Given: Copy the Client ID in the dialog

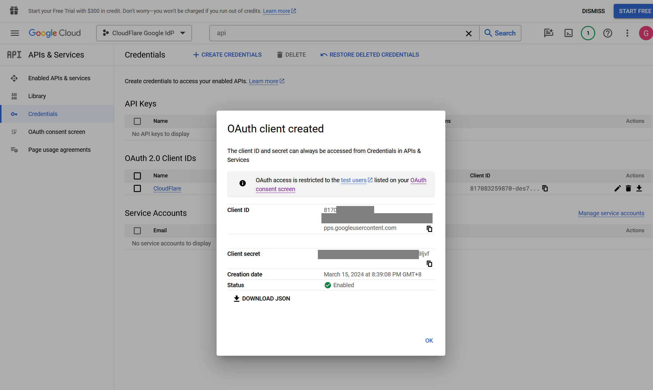Looking at the screenshot, I should (x=429, y=229).
